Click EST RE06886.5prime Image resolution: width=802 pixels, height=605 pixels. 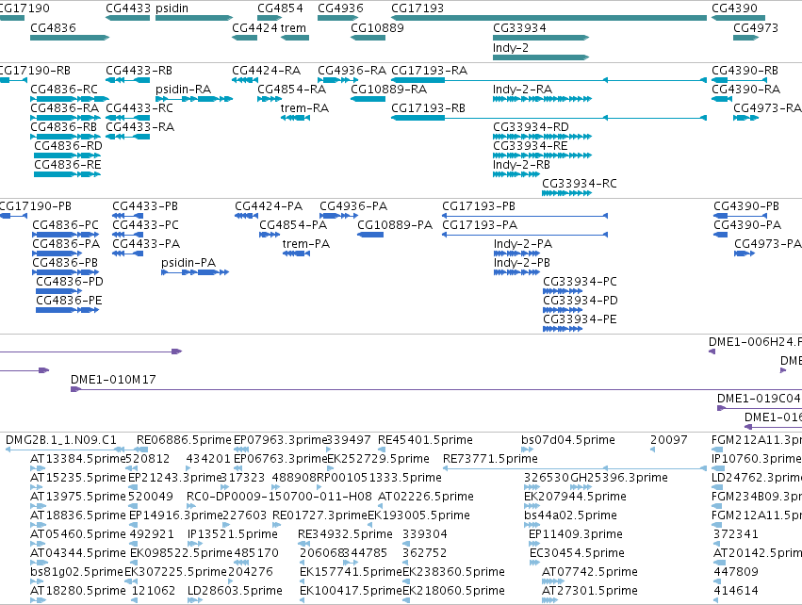[184, 440]
